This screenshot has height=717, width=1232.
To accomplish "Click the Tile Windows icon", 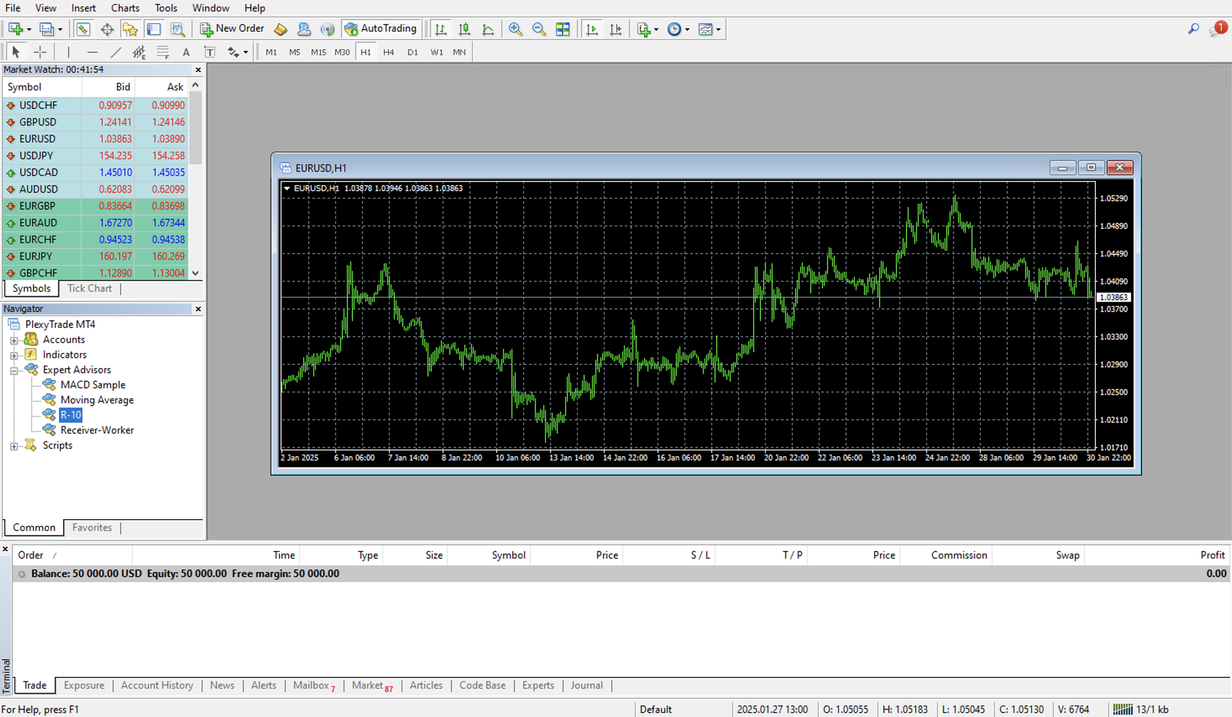I will pyautogui.click(x=563, y=29).
